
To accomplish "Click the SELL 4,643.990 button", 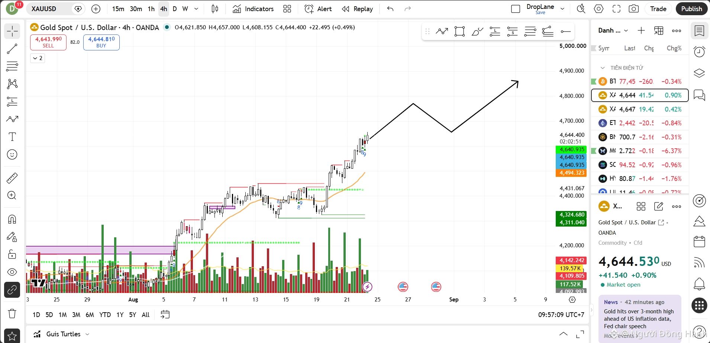I will (48, 42).
